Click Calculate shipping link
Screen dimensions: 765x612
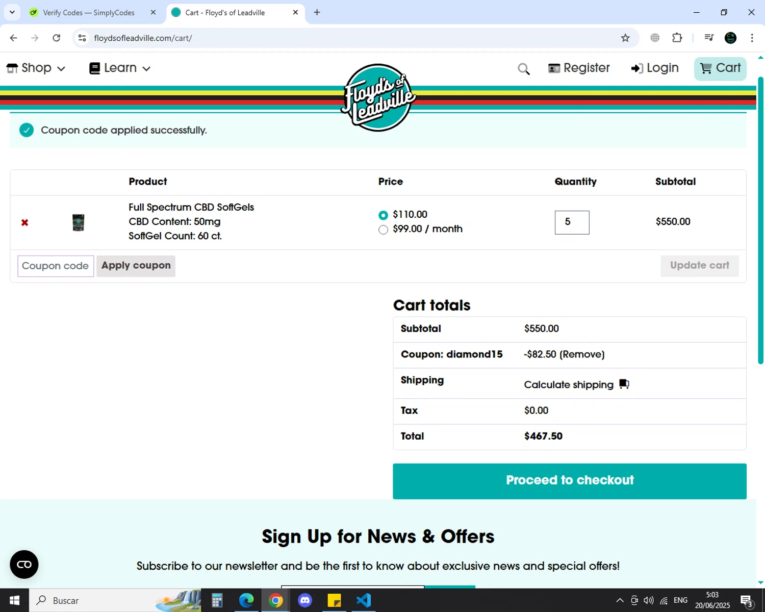[x=569, y=385]
